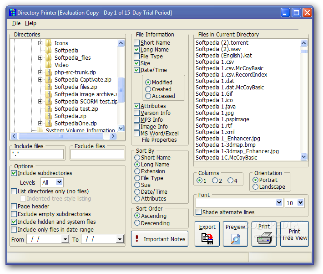Uncheck Long Name in File Information
The height and width of the screenshot is (274, 323).
point(136,49)
